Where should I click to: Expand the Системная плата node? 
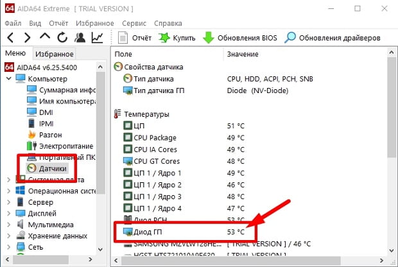tap(9, 180)
